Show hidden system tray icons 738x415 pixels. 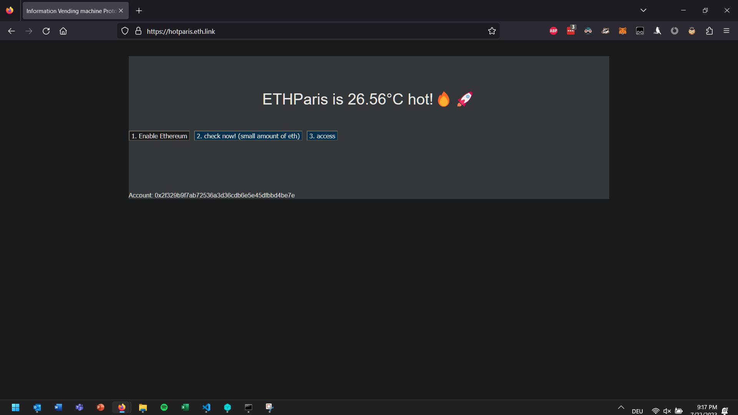pyautogui.click(x=621, y=407)
